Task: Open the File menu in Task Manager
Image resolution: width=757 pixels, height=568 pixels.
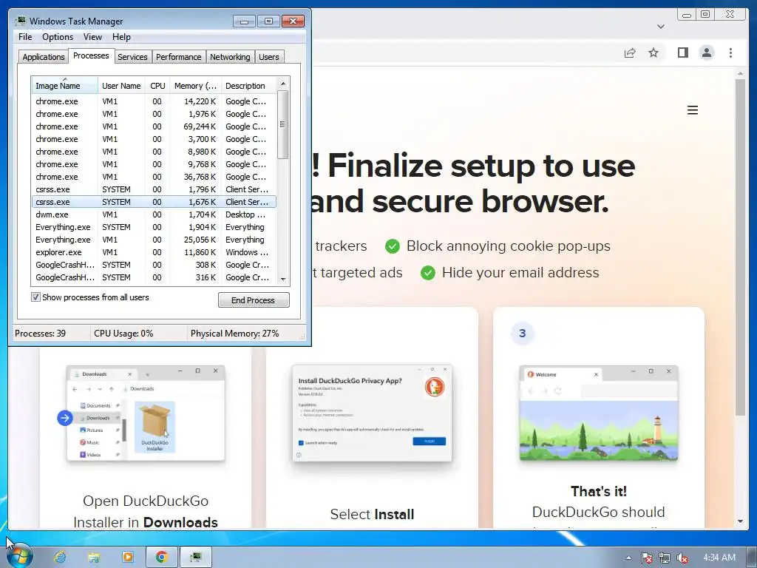Action: 25,37
